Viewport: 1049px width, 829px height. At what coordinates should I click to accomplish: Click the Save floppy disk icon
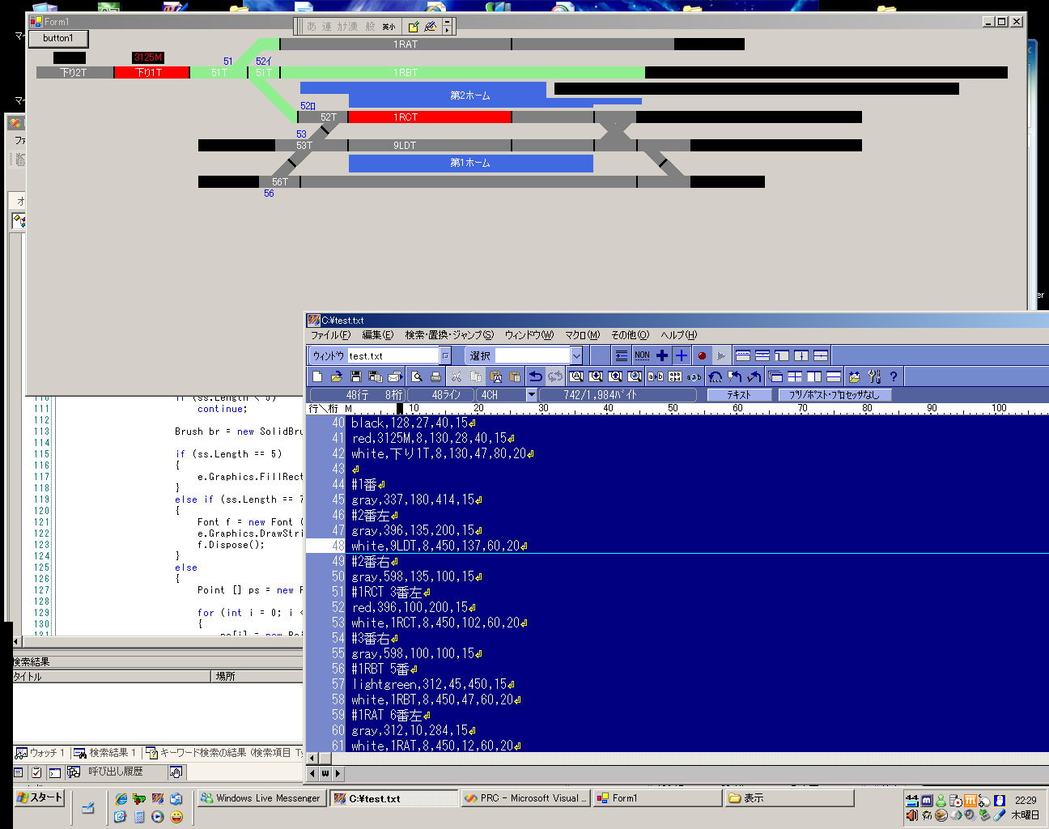(356, 376)
